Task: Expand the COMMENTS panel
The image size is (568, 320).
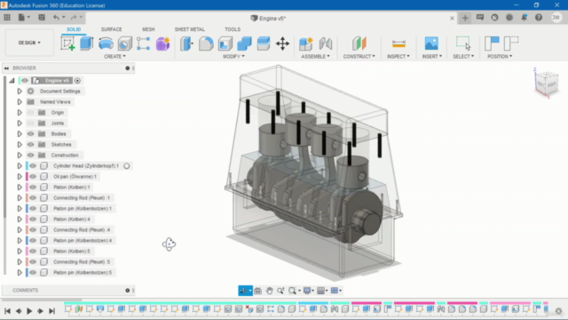Action: [x=128, y=291]
